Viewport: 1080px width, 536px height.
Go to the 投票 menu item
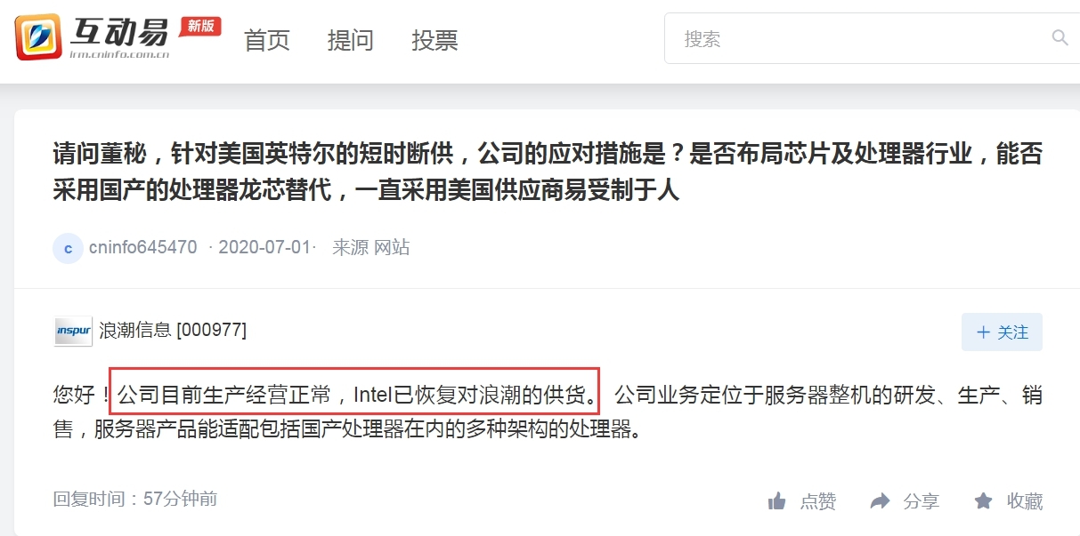434,40
